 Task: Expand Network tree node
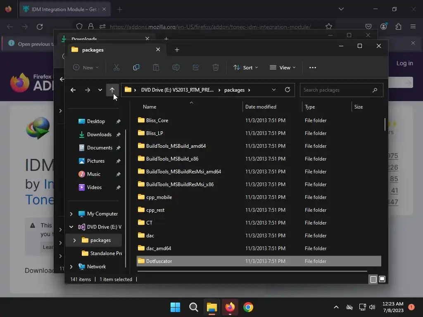(71, 267)
